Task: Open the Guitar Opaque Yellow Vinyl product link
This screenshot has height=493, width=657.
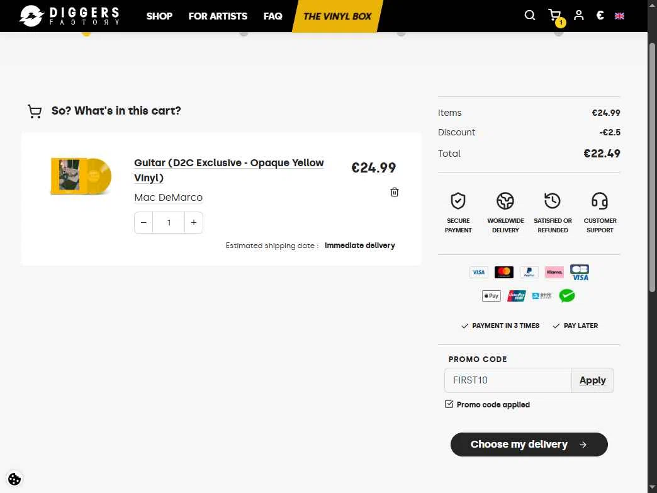Action: pyautogui.click(x=229, y=170)
